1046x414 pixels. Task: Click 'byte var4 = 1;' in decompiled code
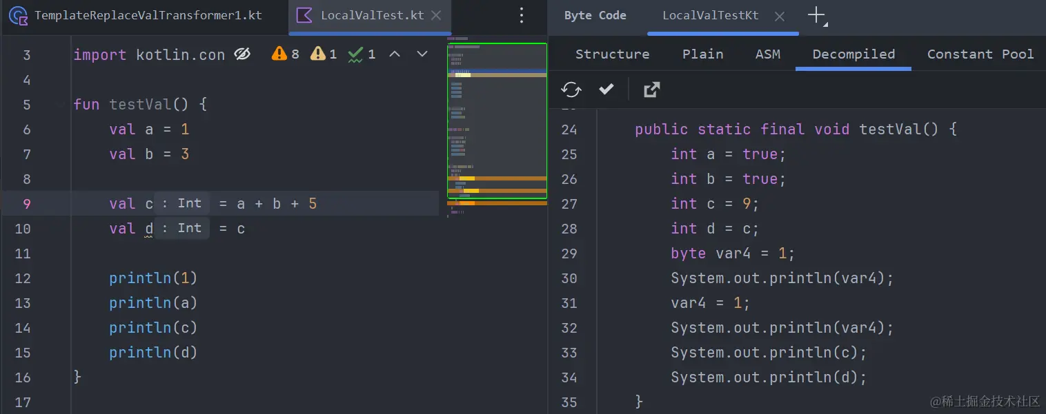point(733,253)
